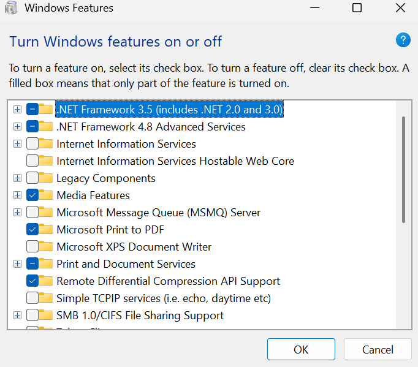Image resolution: width=418 pixels, height=367 pixels.
Task: Tick the Simple TCPIP services checkbox
Action: coord(32,298)
